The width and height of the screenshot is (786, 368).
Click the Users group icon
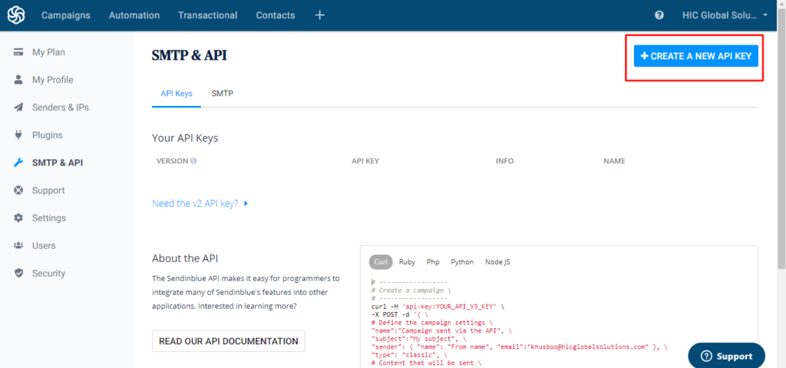18,246
